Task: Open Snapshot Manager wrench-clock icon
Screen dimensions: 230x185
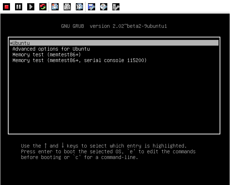Action: tap(79, 7)
